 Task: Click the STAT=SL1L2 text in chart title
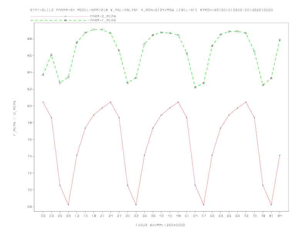pyautogui.click(x=42, y=10)
